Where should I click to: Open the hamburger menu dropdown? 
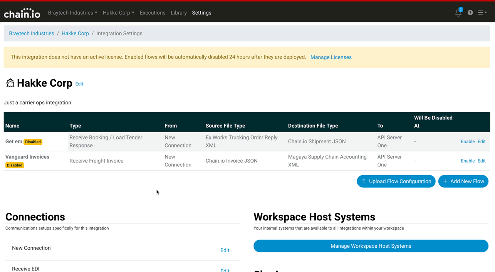click(x=482, y=13)
